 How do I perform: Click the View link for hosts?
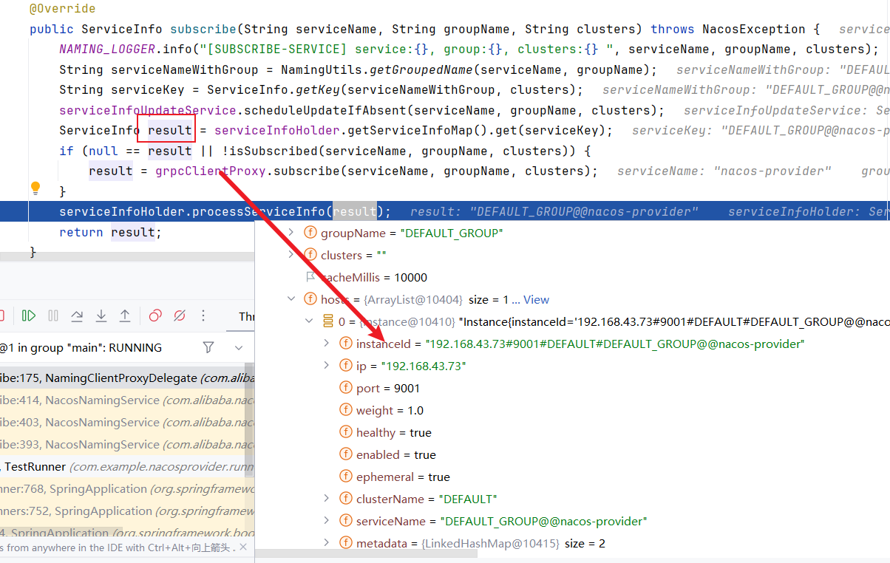tap(536, 300)
